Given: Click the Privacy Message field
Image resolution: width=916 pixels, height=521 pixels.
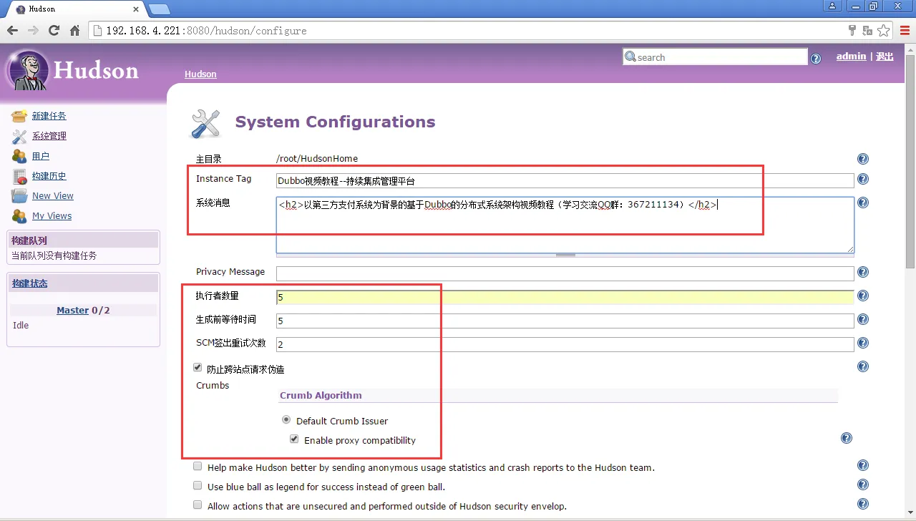Looking at the screenshot, I should point(565,273).
